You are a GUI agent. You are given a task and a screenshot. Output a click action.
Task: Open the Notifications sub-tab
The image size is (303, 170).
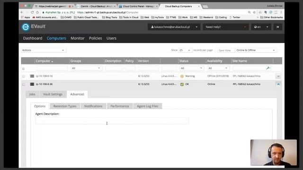(93, 106)
